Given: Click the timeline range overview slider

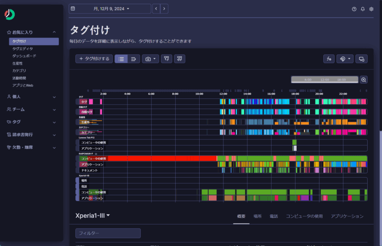Looking at the screenshot, I should coord(325,80).
